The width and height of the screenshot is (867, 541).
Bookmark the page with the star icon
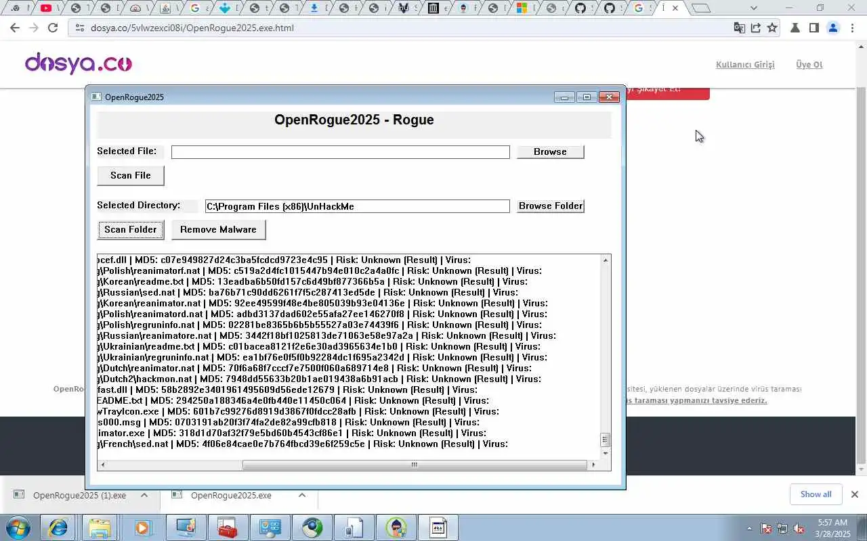pyautogui.click(x=772, y=28)
